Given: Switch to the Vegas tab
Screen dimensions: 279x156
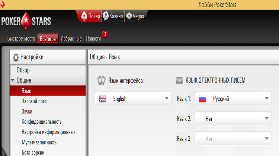Looking at the screenshot, I should 135,16.
